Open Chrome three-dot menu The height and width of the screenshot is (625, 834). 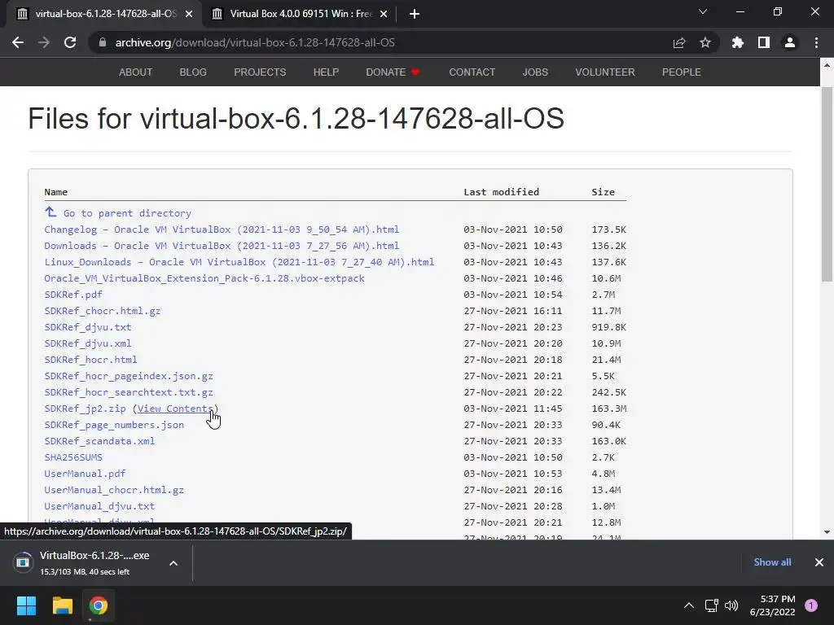816,42
